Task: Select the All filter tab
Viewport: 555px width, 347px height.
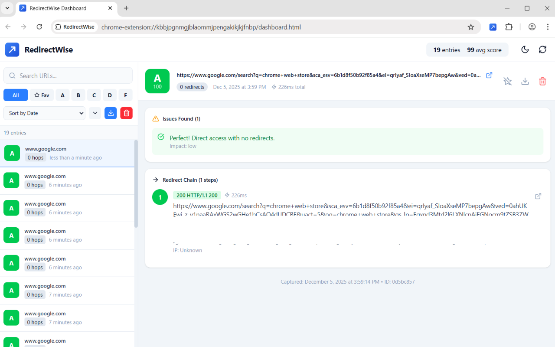Action: click(16, 95)
